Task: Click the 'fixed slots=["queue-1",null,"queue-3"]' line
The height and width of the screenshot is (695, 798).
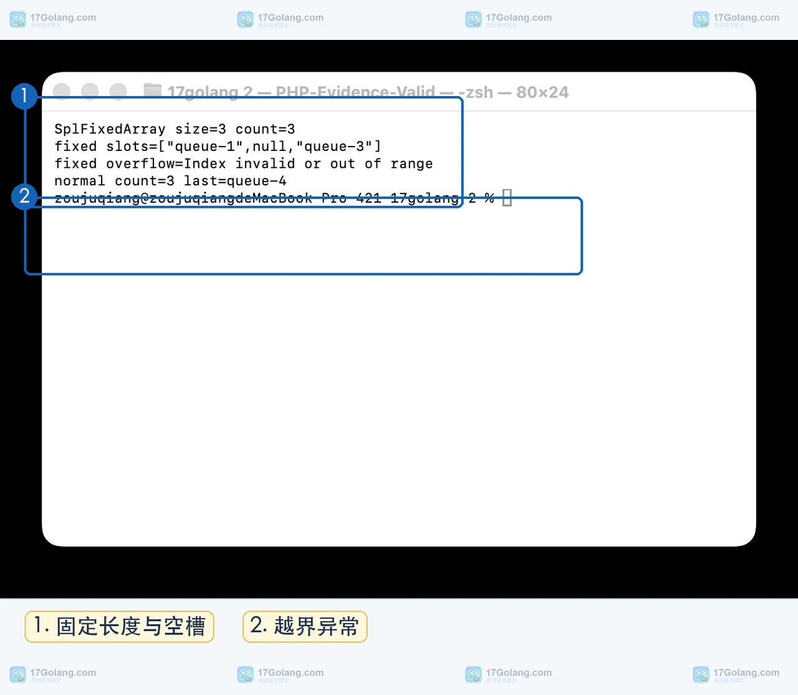Action: pos(218,147)
